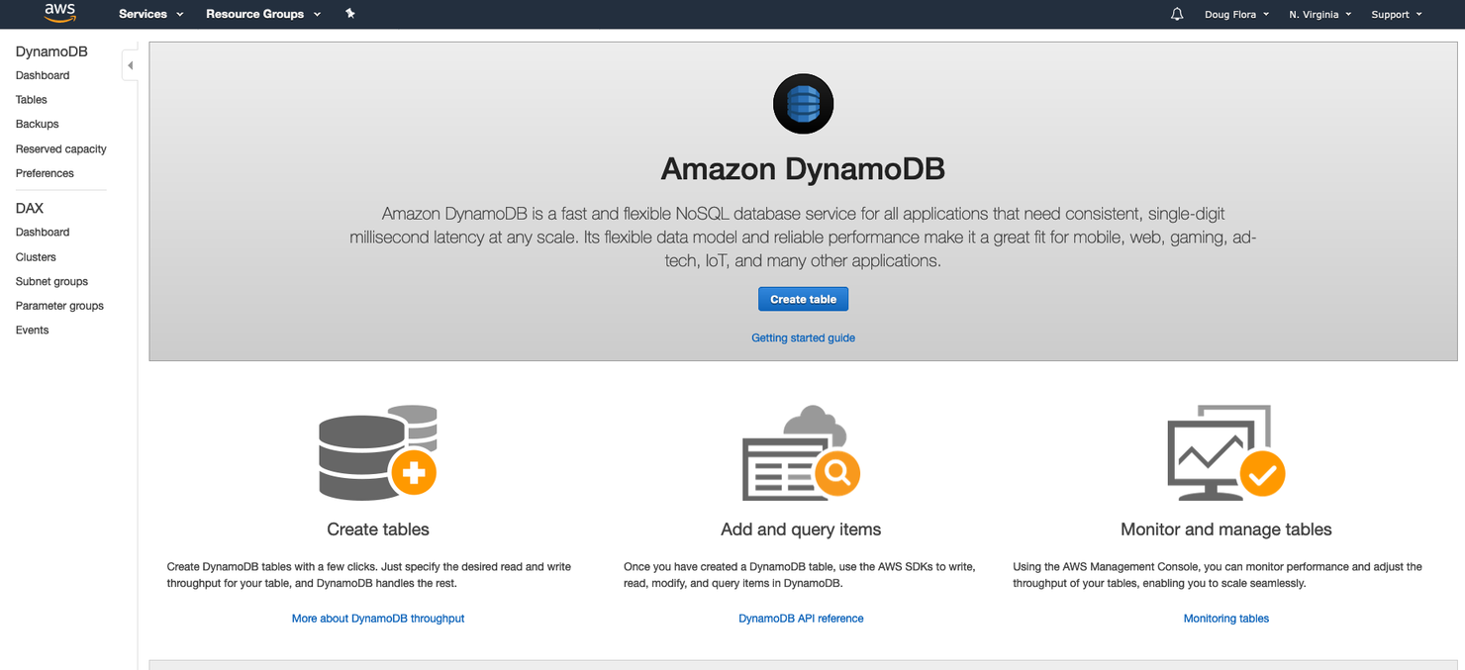
Task: Select Tables in the sidebar
Action: click(31, 99)
